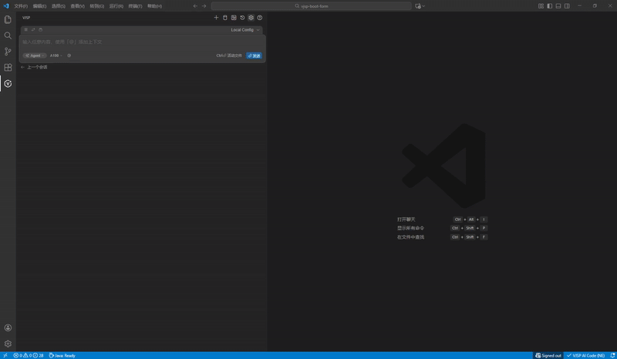Open the 终端(T) menu
Image resolution: width=617 pixels, height=359 pixels.
tap(135, 6)
